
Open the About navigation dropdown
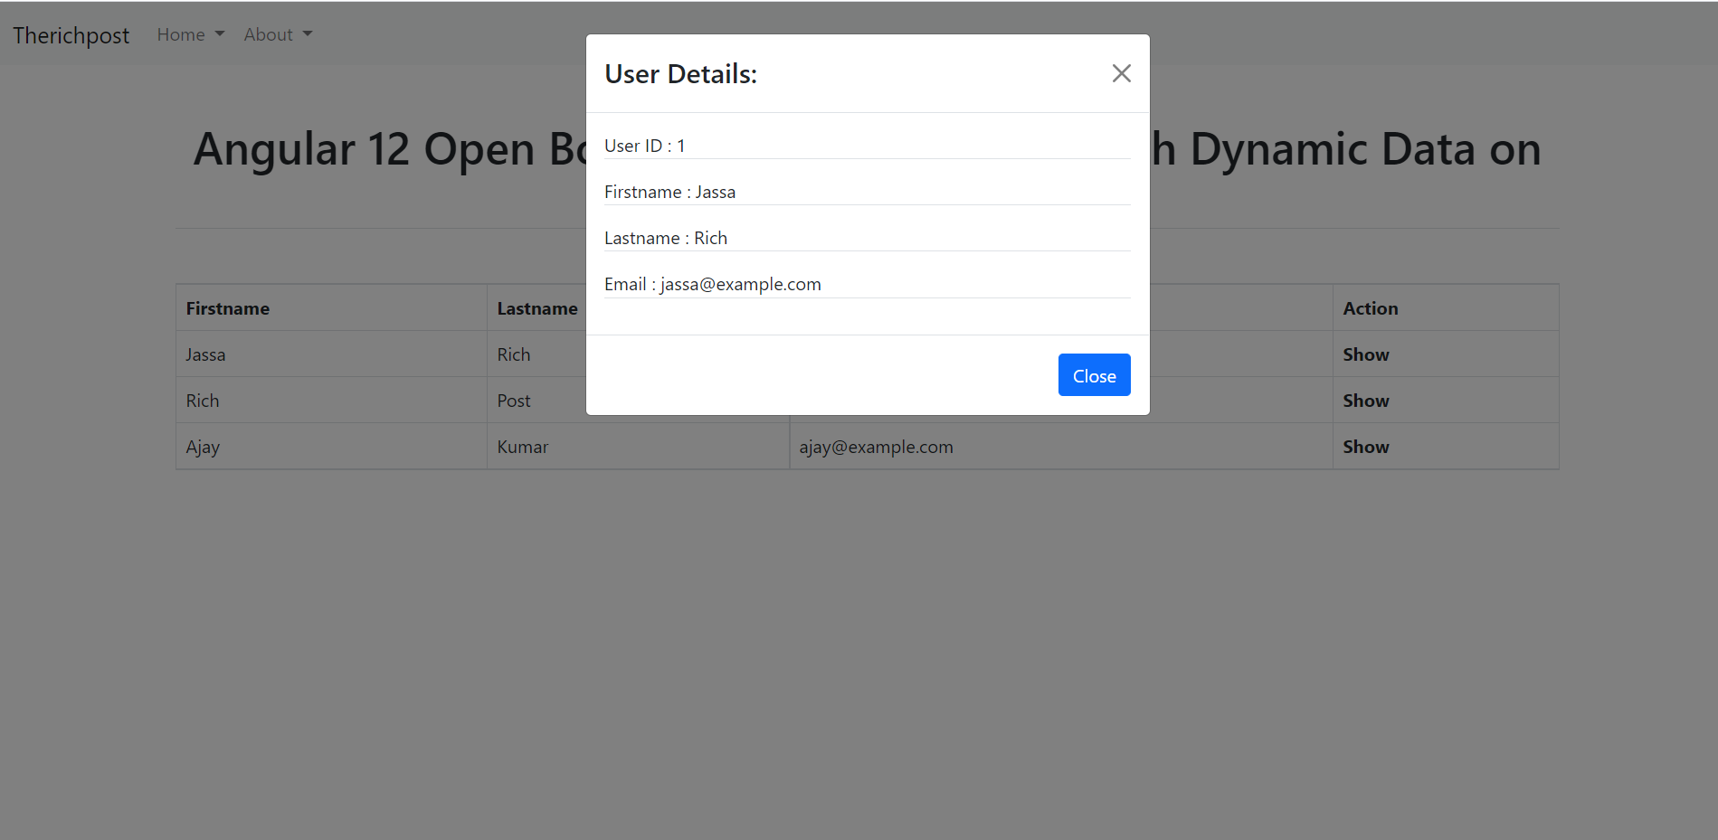[269, 34]
